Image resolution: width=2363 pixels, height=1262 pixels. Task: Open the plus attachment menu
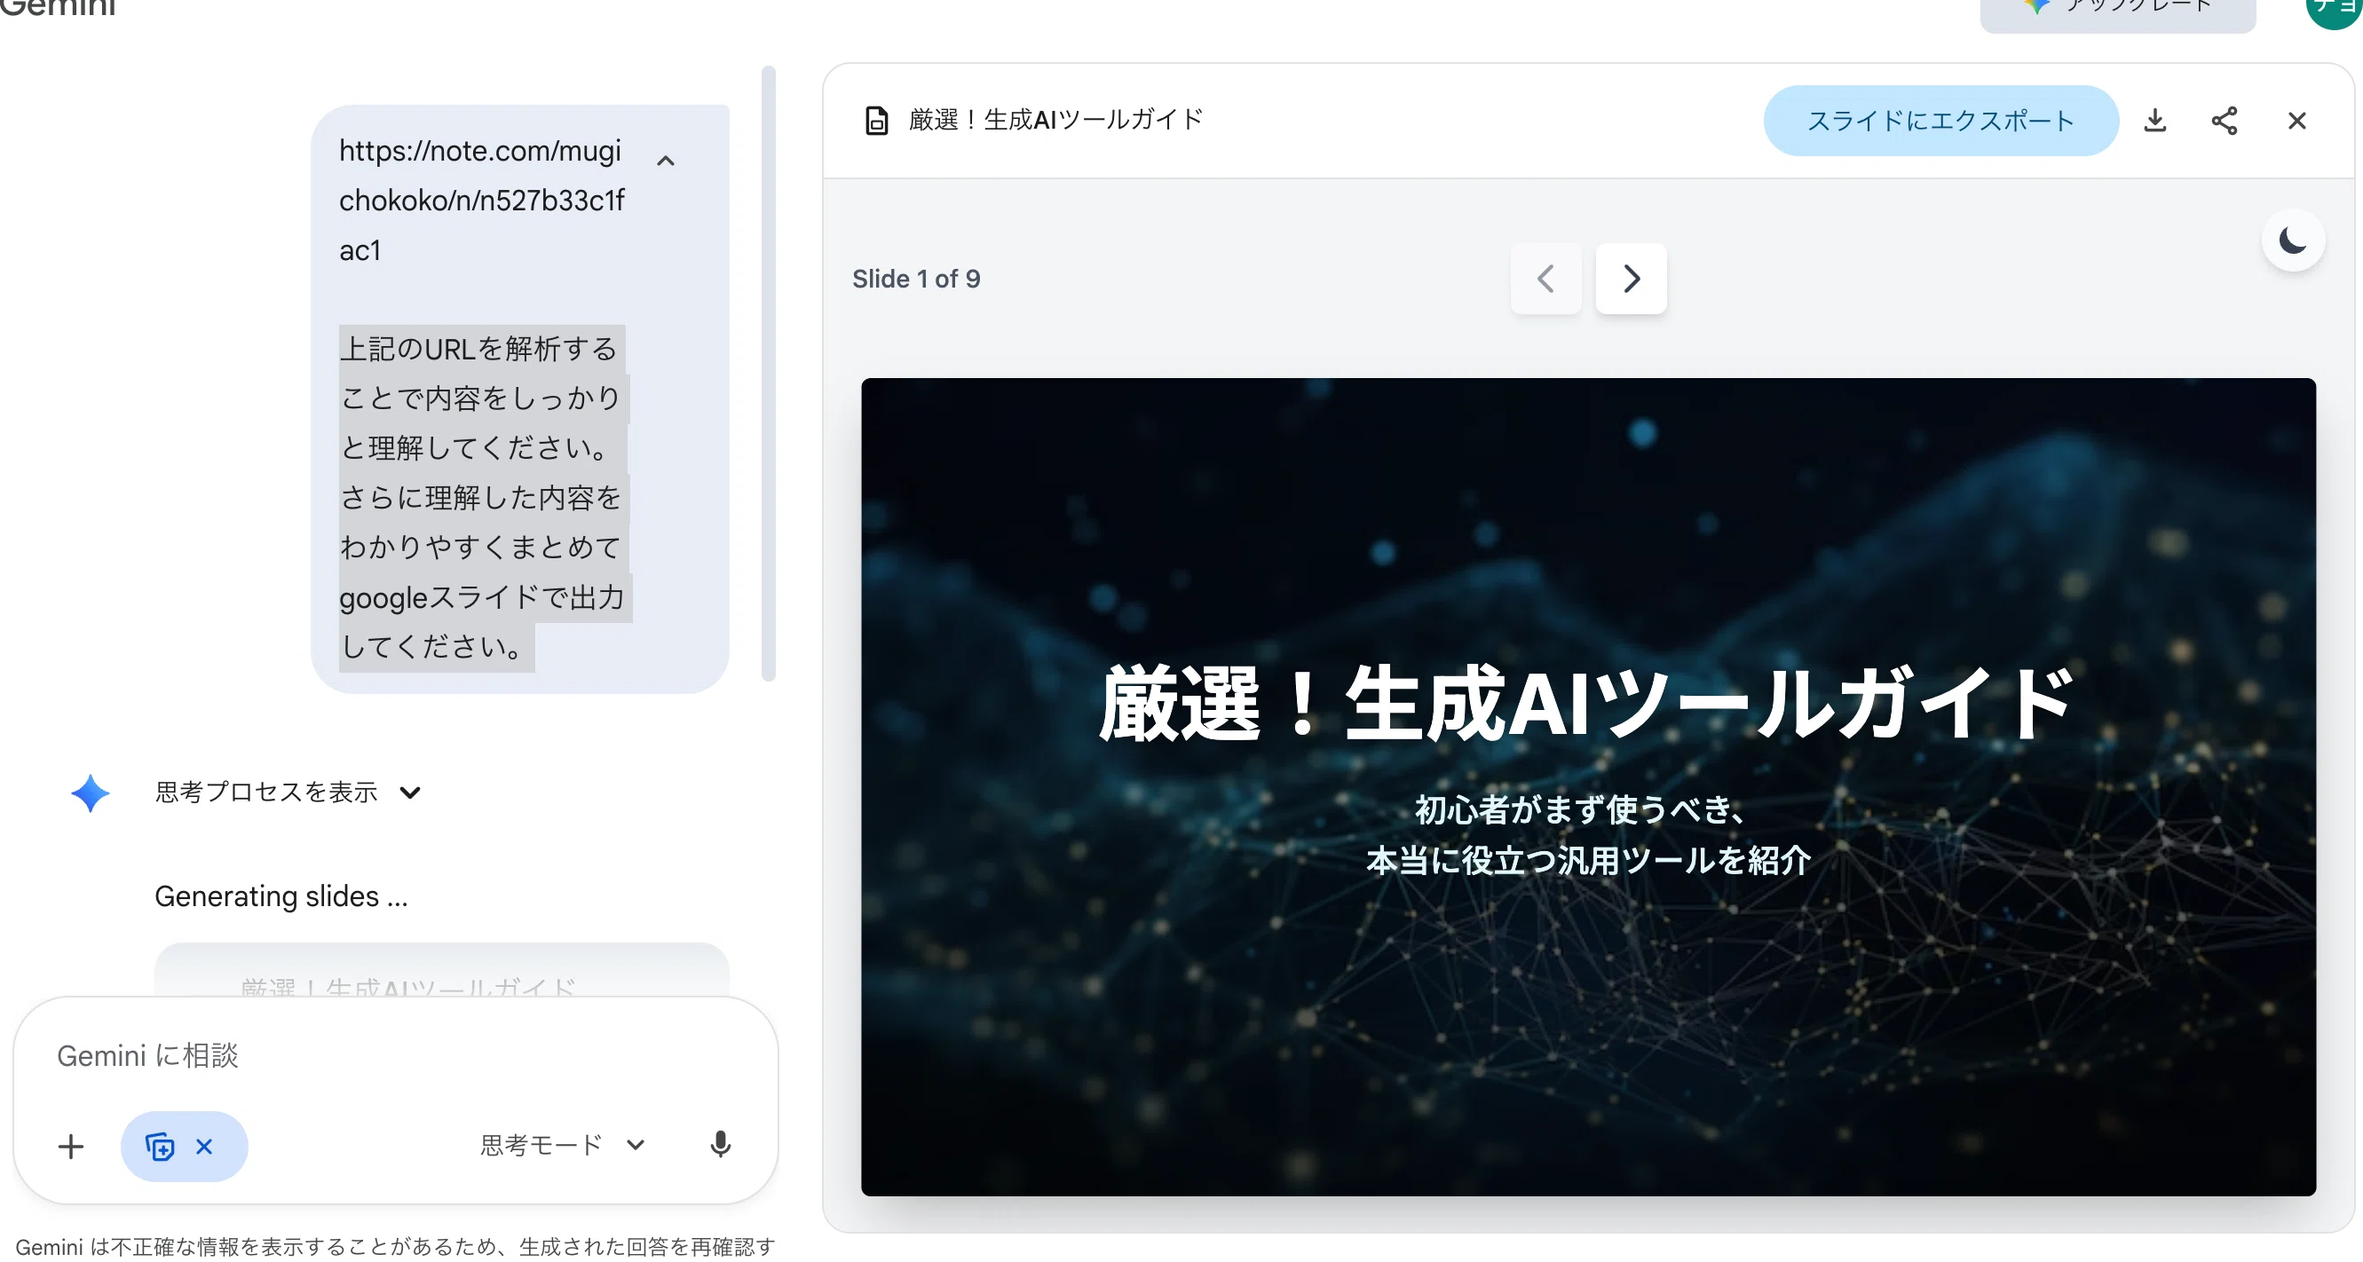(x=71, y=1146)
